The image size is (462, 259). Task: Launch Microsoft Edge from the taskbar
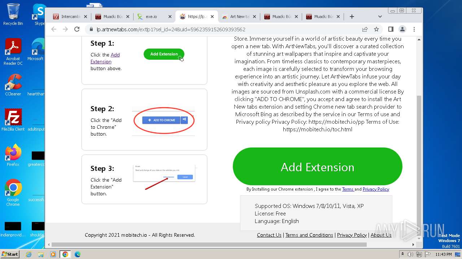coord(78,254)
